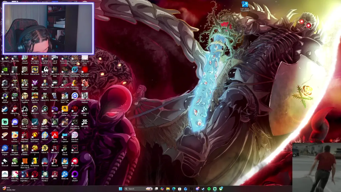
Task: Open the Vortex mod manager shortcut
Action: 5,136
